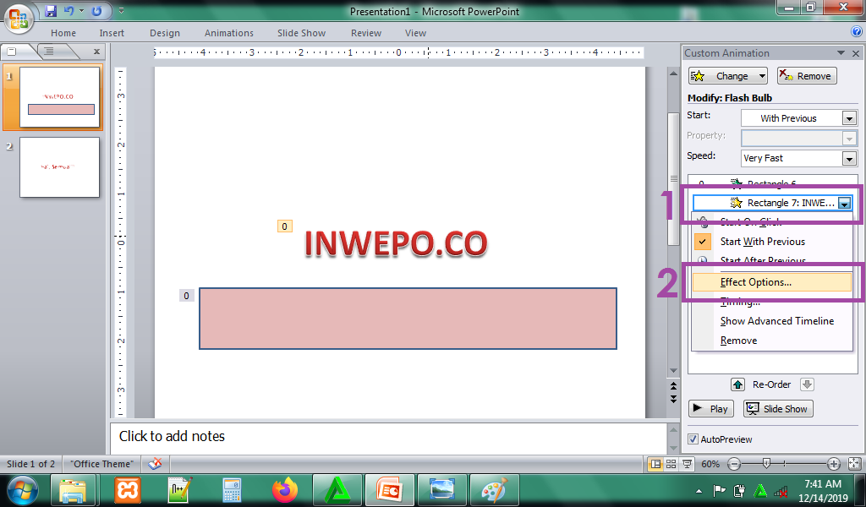
Task: Click animation tag 0 next to INWEPO.CO
Action: pyautogui.click(x=284, y=226)
